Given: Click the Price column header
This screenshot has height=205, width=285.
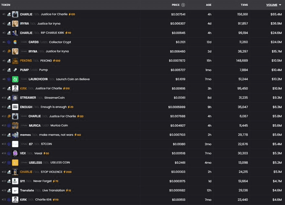Looking at the screenshot, I should (x=176, y=5).
